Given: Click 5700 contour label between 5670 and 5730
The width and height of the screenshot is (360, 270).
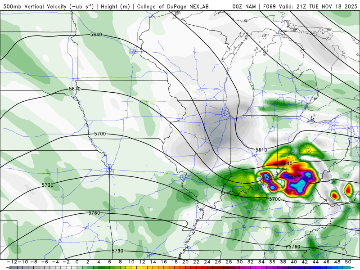Looking at the screenshot, I should (100, 134).
